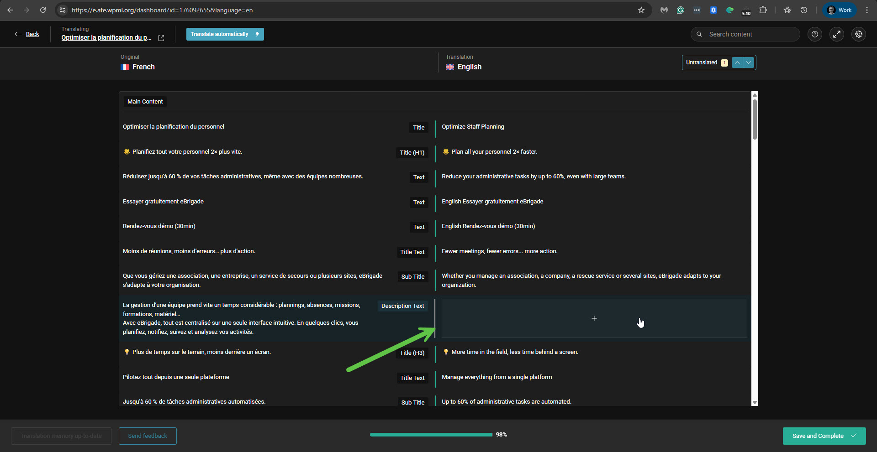Viewport: 877px width, 452px height.
Task: Click the empty Description Text translation box
Action: (x=594, y=318)
